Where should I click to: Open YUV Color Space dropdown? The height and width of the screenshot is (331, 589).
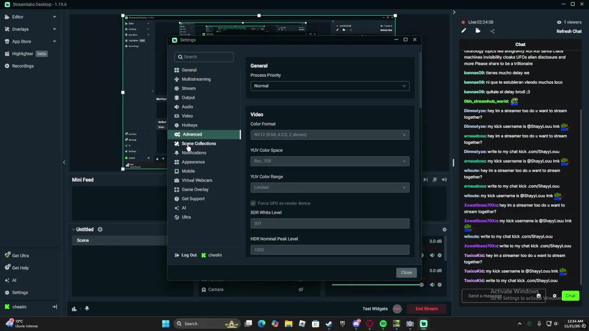coord(329,161)
